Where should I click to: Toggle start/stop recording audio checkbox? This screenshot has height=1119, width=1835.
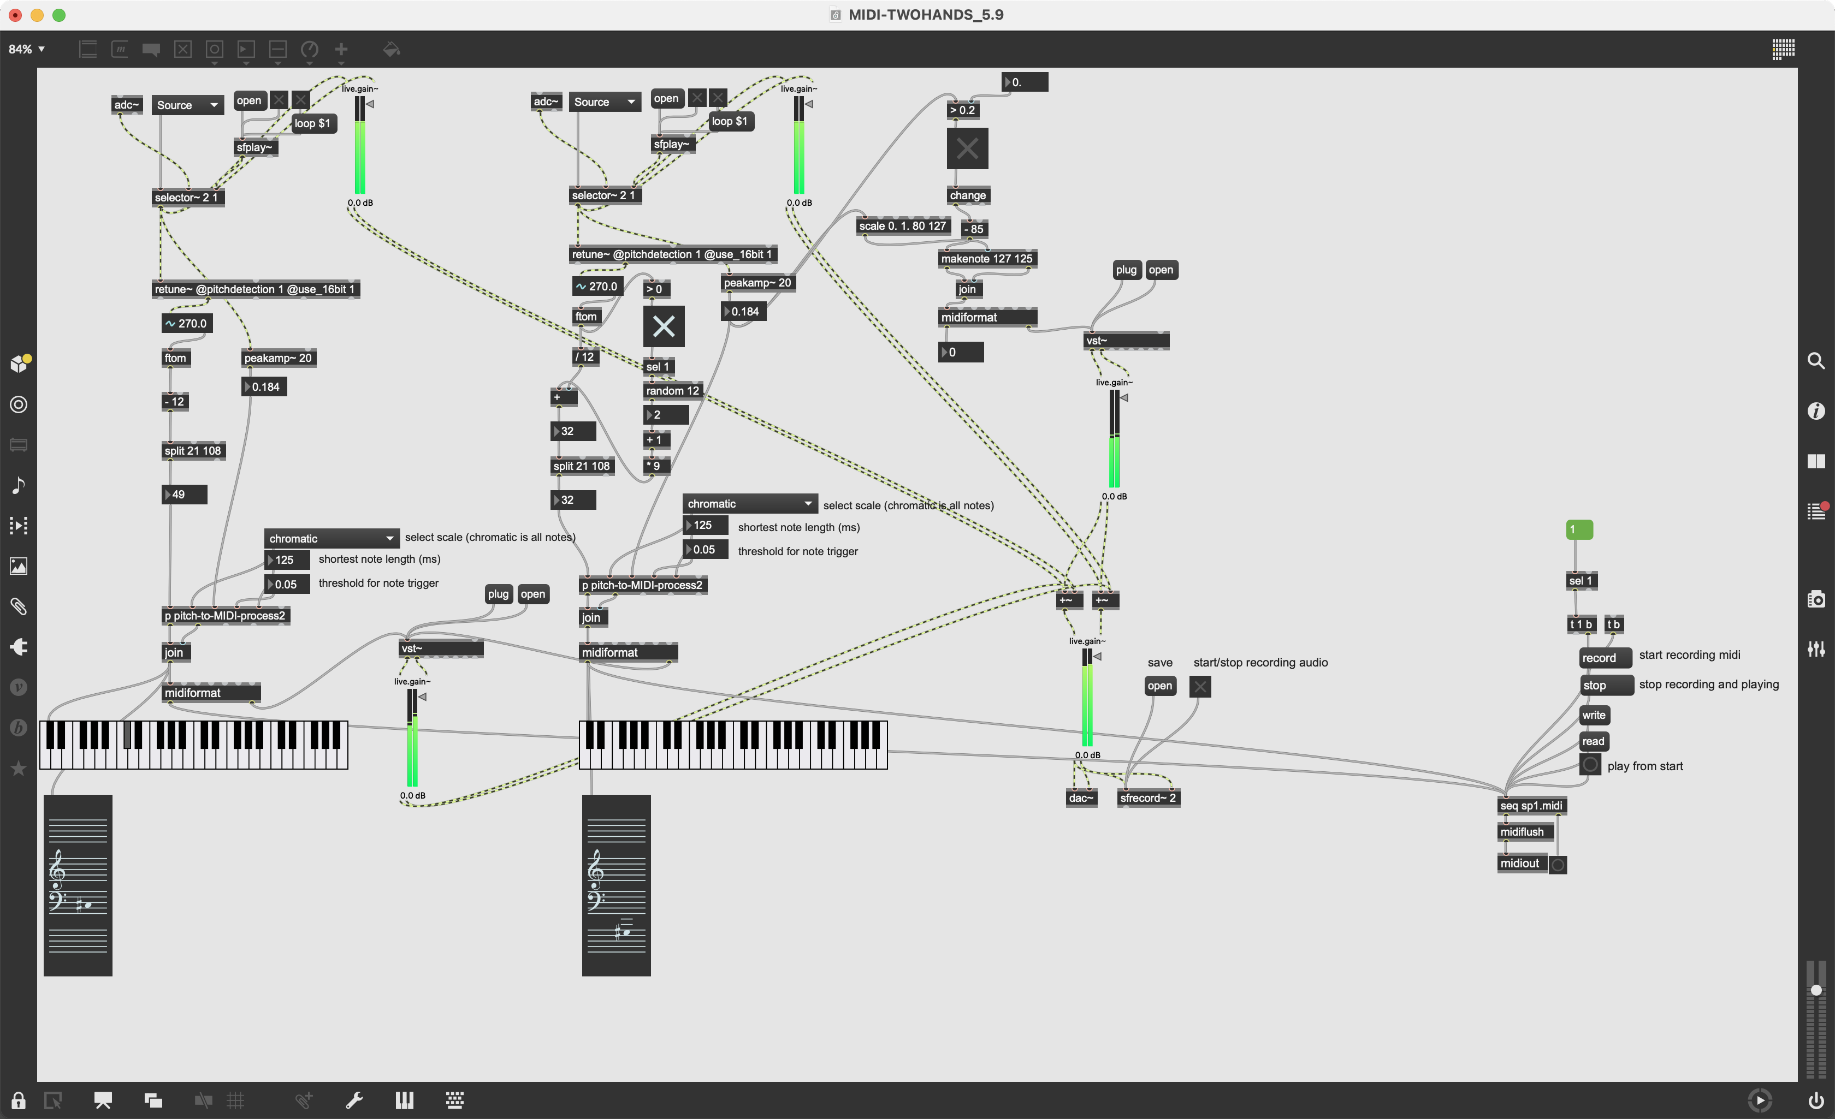(1200, 687)
